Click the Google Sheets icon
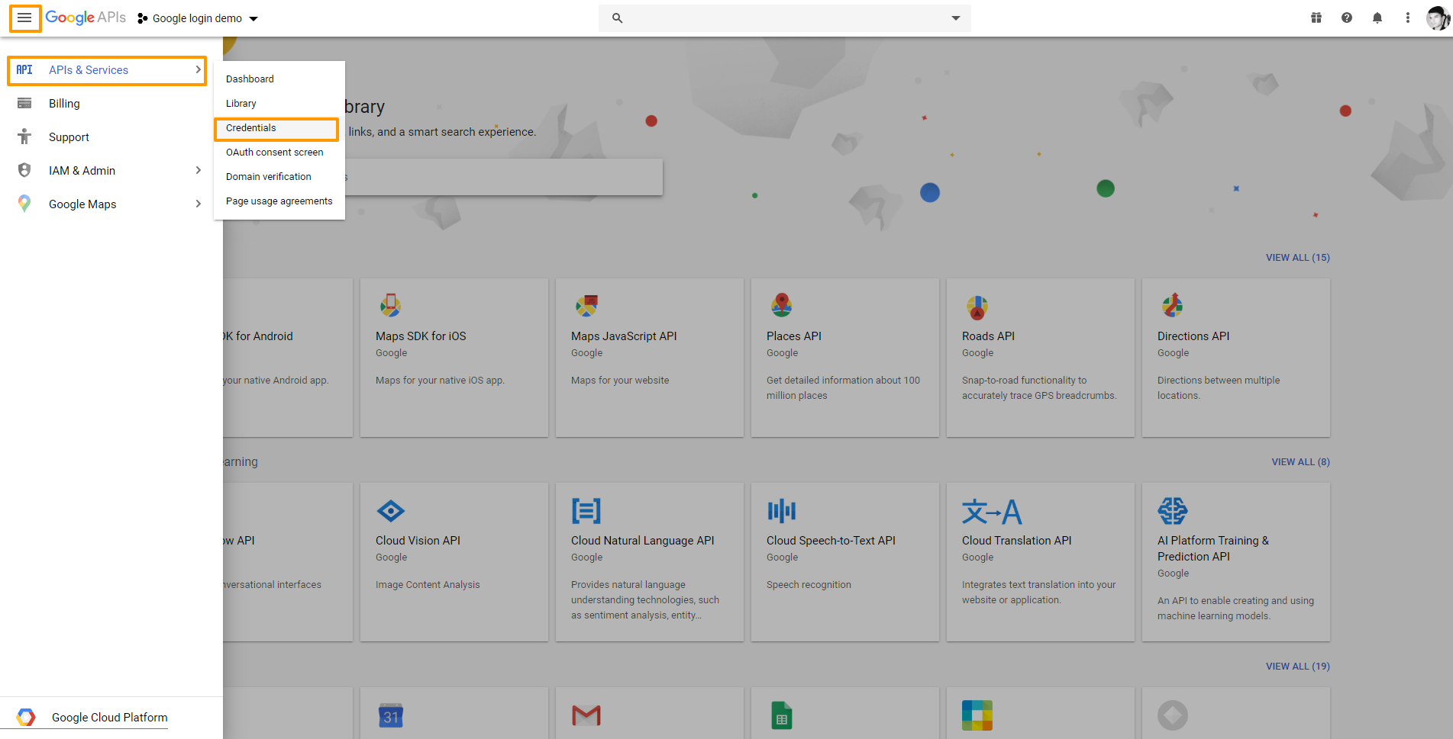 coord(782,715)
